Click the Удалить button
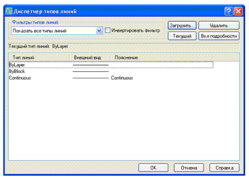 coord(219,25)
